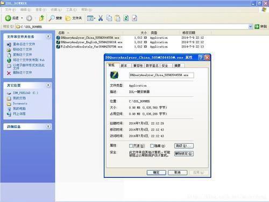Click the 解除锁定(K) unblock button
The image size is (269, 202).
(x=184, y=154)
